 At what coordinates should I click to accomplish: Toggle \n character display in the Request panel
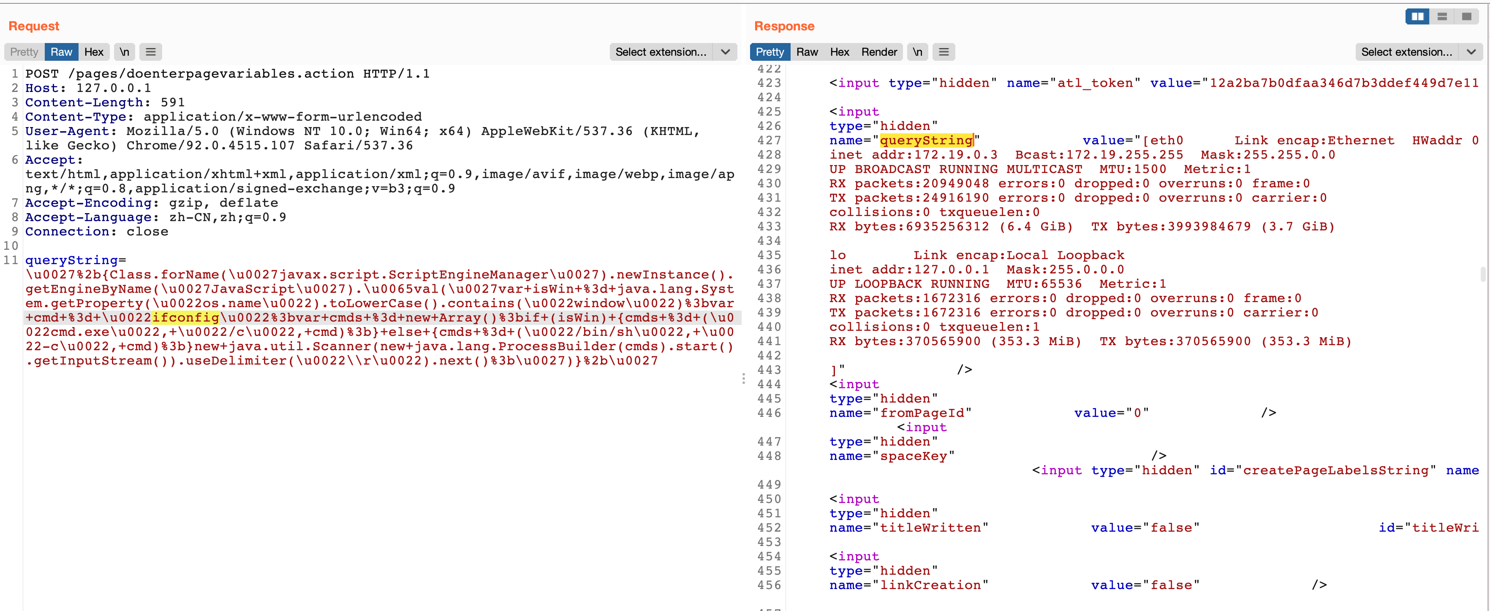coord(124,52)
